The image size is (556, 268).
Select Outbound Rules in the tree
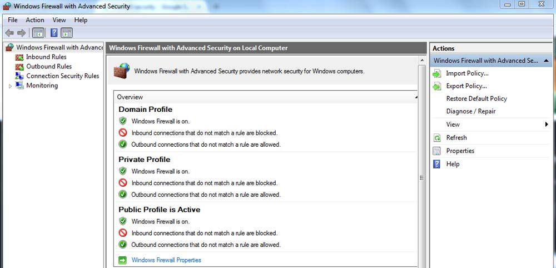[49, 67]
